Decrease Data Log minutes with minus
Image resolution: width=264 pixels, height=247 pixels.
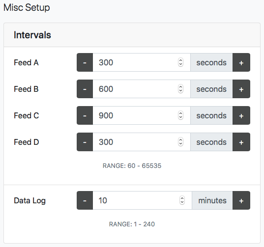click(85, 200)
